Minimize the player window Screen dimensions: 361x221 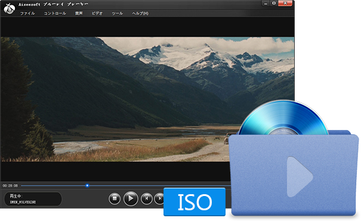click(266, 4)
